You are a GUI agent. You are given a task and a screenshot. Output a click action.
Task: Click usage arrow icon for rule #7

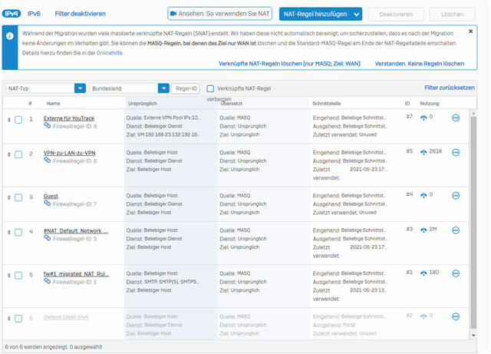coord(423,117)
